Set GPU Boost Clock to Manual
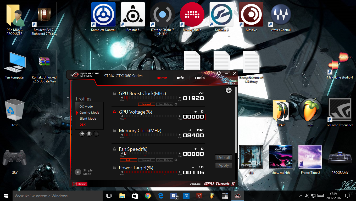Image resolution: width=356 pixels, height=201 pixels. point(147,104)
